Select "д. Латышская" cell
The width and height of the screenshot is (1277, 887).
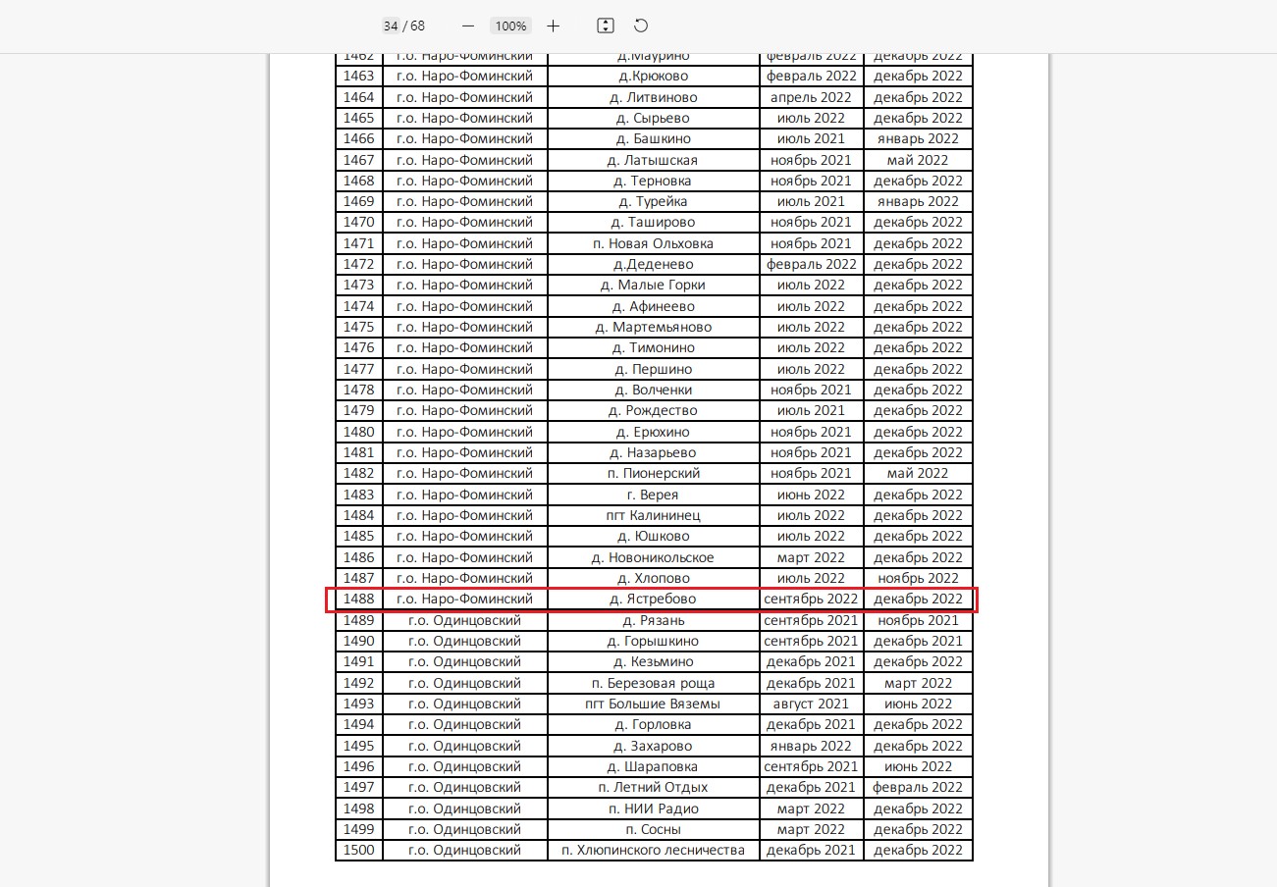[653, 160]
